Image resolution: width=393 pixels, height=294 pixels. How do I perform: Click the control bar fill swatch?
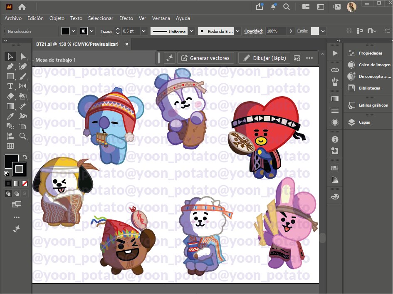point(65,31)
